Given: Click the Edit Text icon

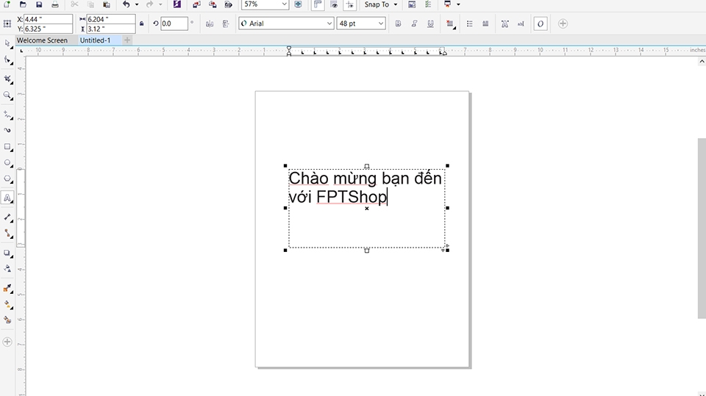Looking at the screenshot, I should 521,24.
